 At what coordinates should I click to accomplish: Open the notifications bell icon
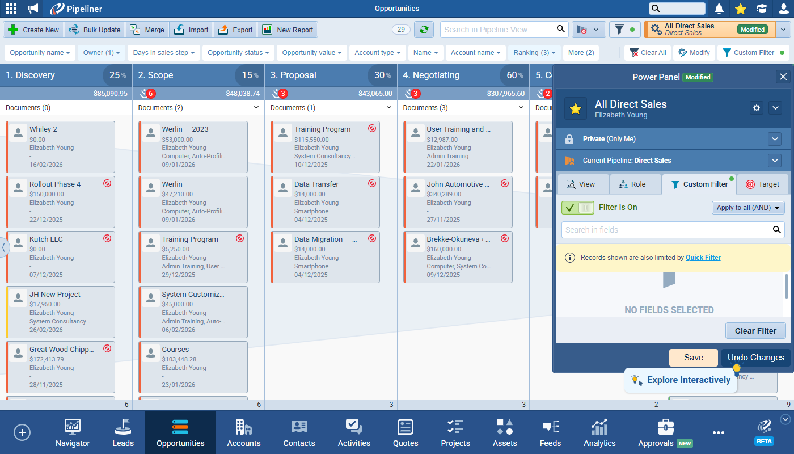(719, 9)
